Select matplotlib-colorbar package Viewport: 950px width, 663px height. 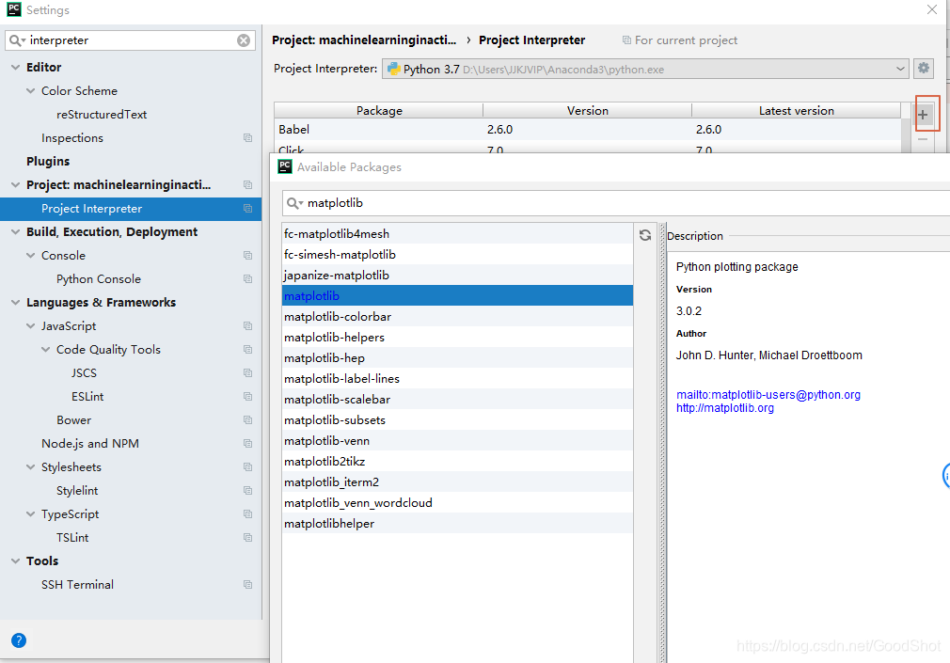[x=457, y=316]
